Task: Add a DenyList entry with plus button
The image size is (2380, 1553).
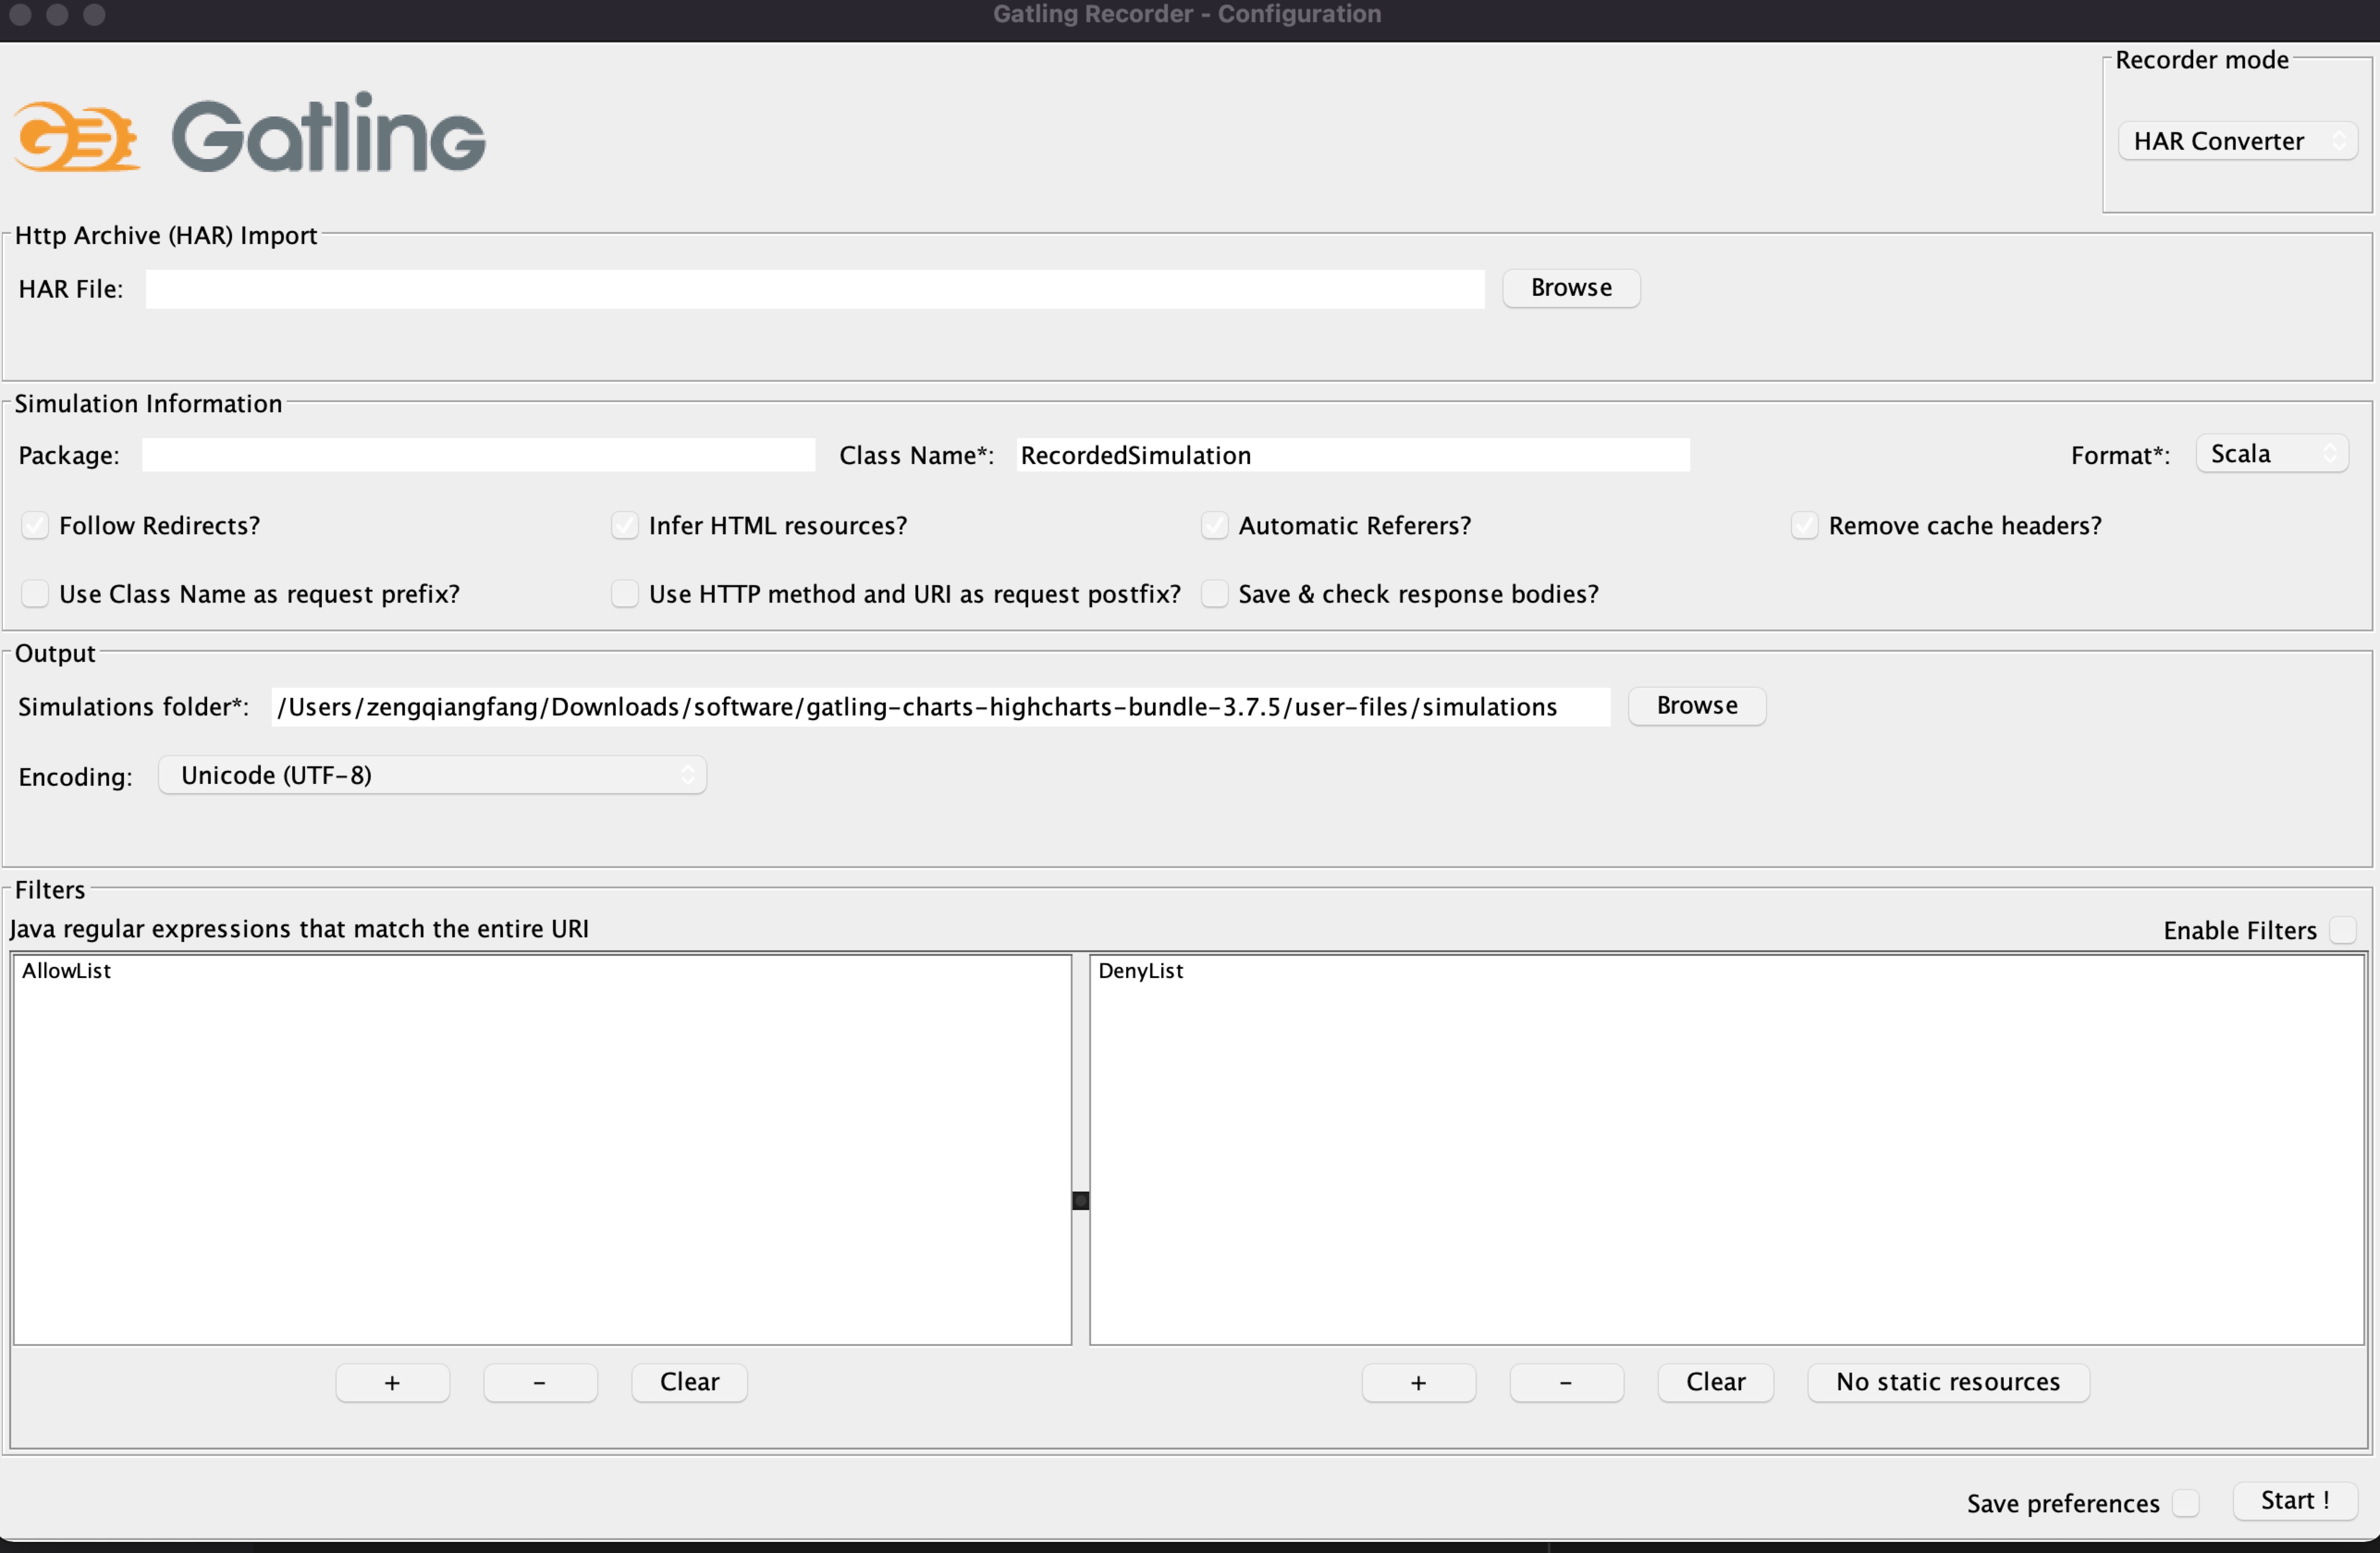Action: click(1418, 1383)
